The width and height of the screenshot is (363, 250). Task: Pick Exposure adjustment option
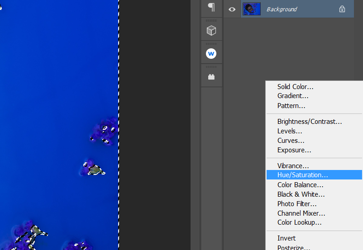294,150
